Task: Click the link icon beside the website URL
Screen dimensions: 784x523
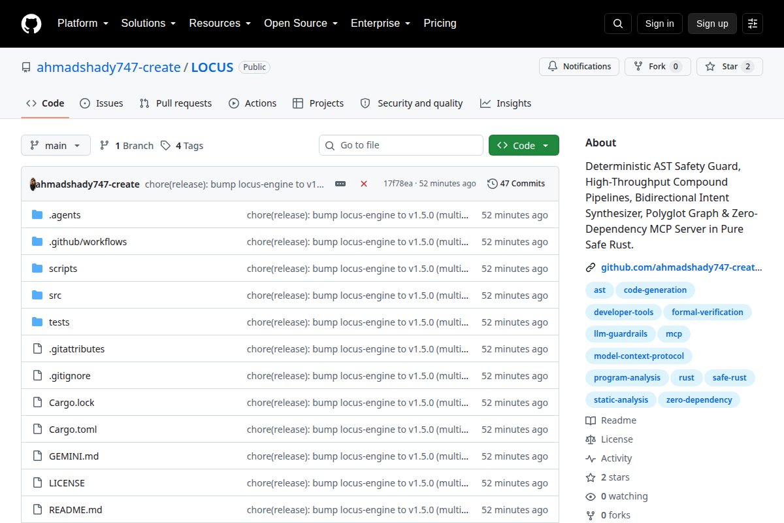Action: (x=591, y=267)
